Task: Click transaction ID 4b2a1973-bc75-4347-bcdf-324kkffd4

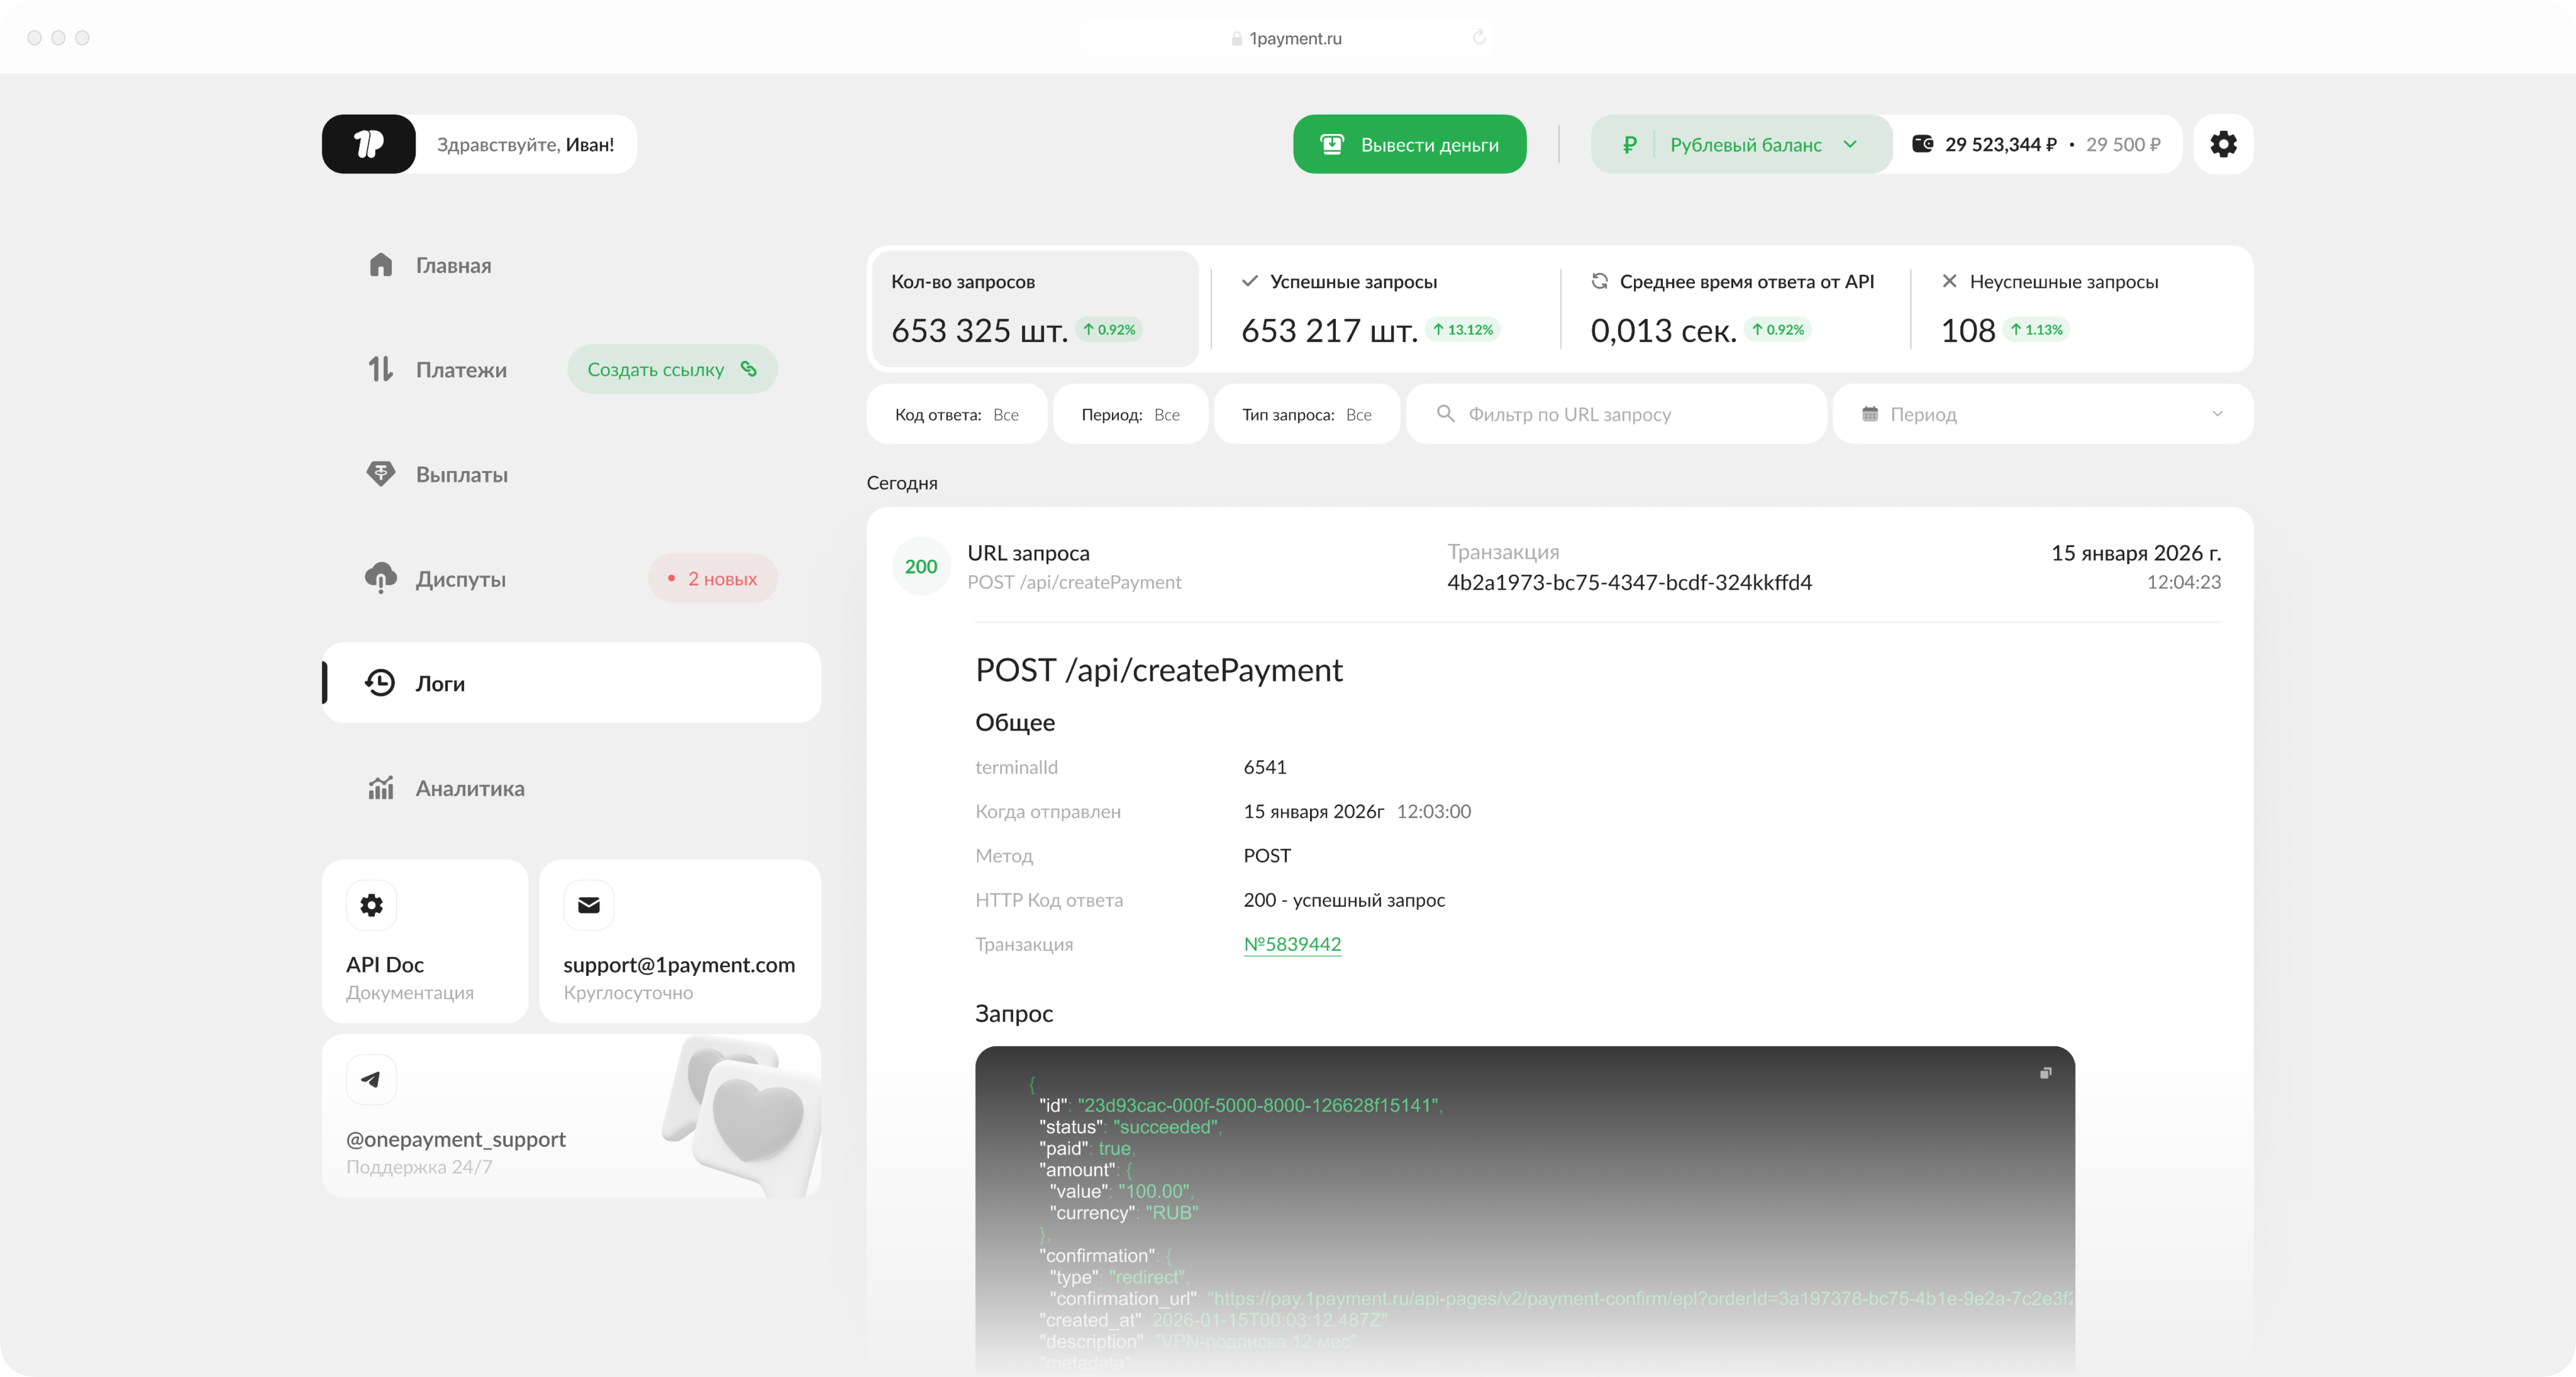Action: 1630,582
